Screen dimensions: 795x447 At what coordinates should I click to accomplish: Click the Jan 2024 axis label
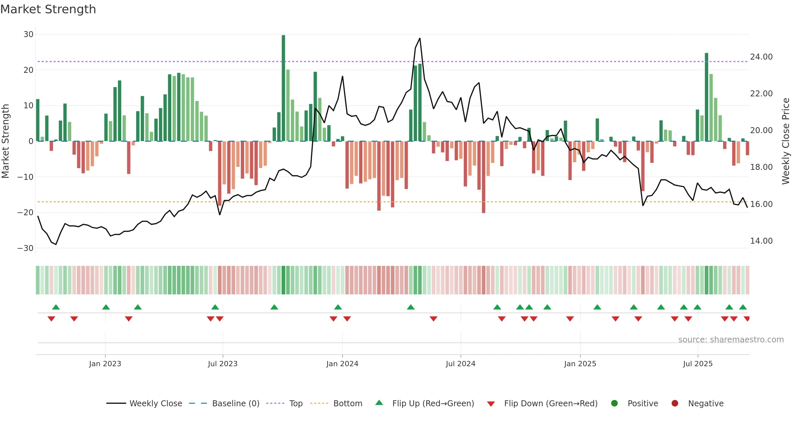pyautogui.click(x=342, y=364)
